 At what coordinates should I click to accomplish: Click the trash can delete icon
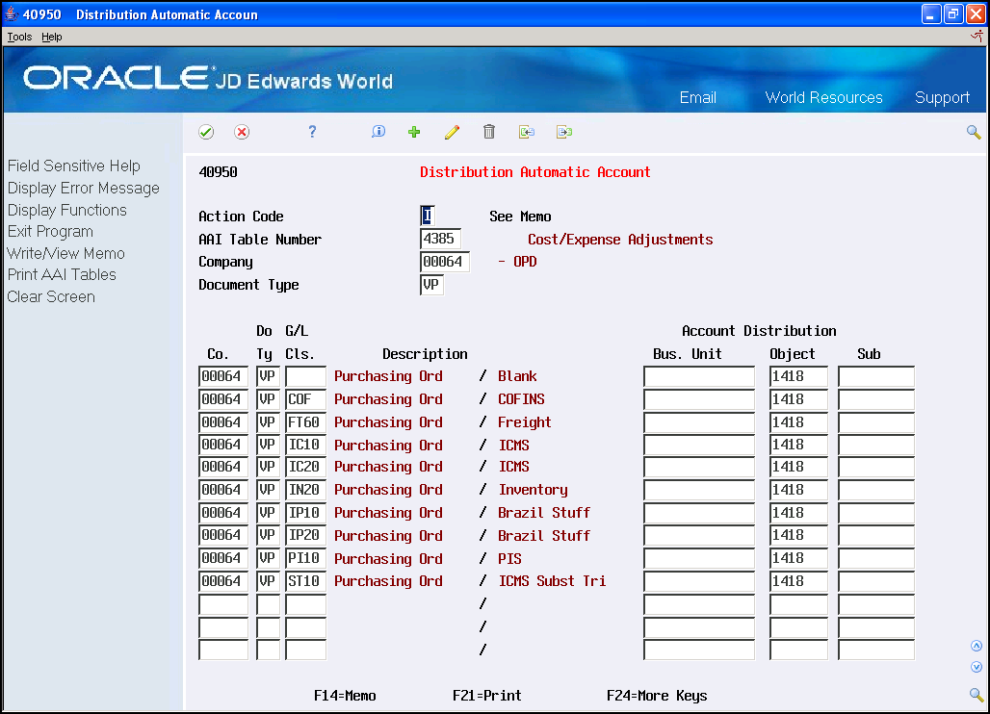[x=488, y=131]
